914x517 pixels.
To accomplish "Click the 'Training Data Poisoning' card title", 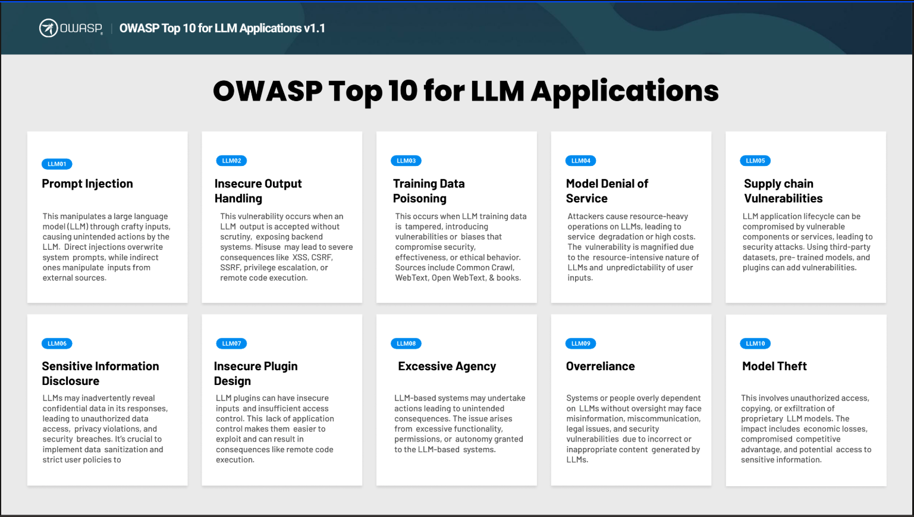I will tap(429, 191).
